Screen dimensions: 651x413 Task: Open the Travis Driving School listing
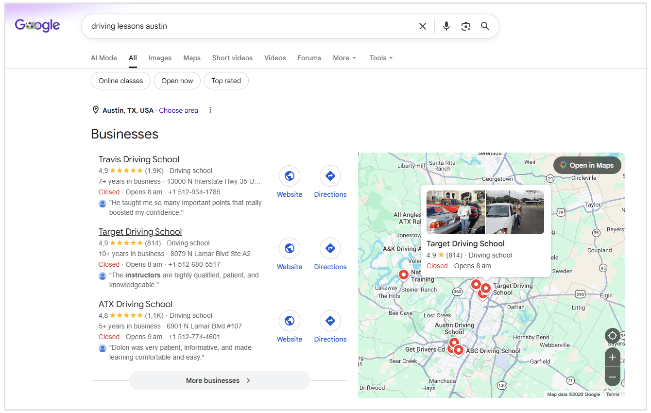139,159
